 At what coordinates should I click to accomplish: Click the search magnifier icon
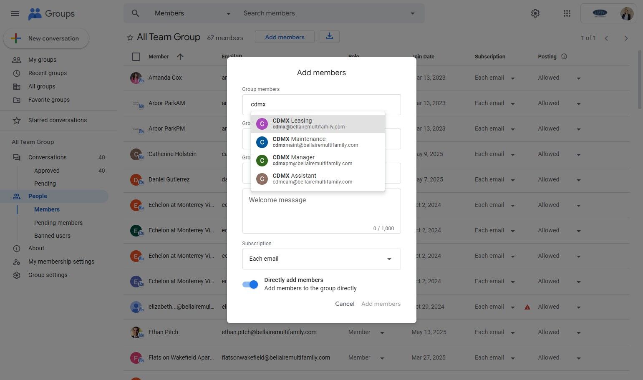[x=135, y=13]
